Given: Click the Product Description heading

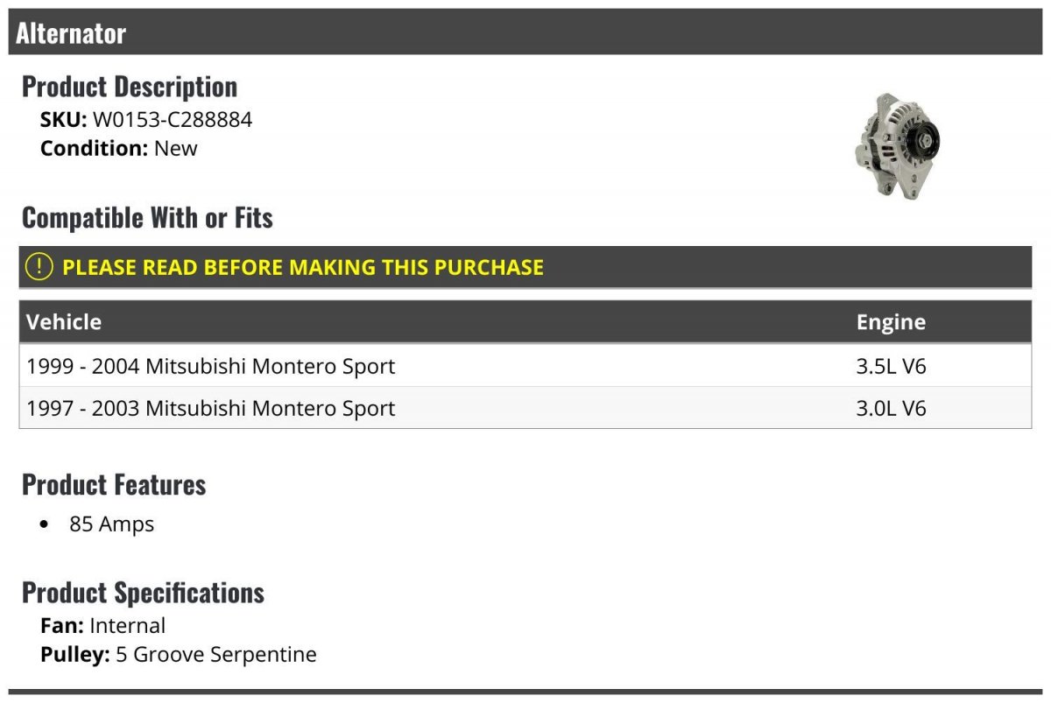Looking at the screenshot, I should (130, 87).
